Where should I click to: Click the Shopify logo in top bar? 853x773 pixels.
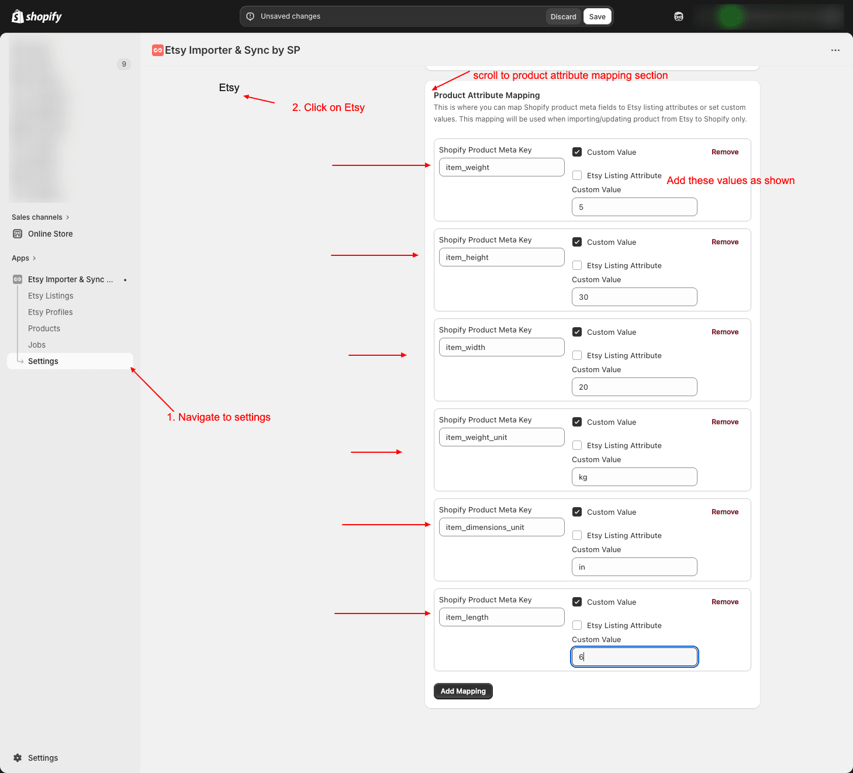[x=36, y=16]
